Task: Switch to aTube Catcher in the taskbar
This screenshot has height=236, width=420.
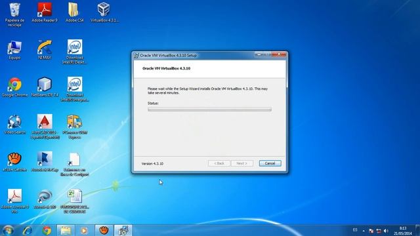Action: point(104,230)
